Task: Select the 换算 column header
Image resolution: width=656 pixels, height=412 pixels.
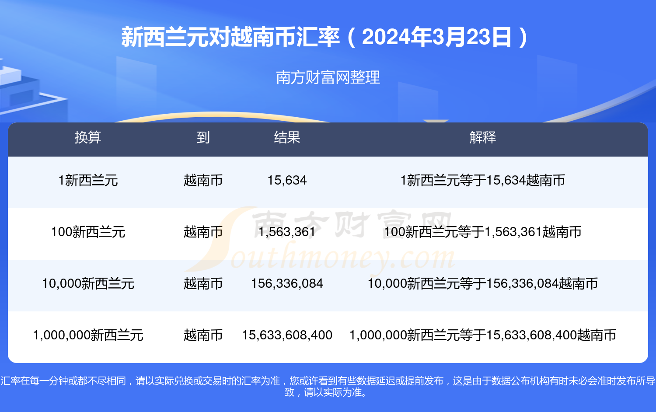Action: [88, 137]
